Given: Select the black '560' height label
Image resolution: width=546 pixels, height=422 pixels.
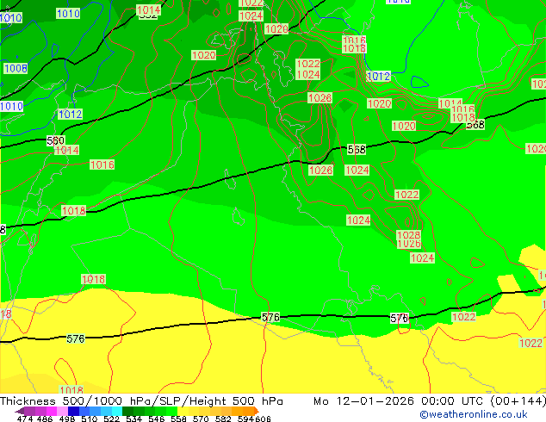Looking at the screenshot, I should [56, 140].
